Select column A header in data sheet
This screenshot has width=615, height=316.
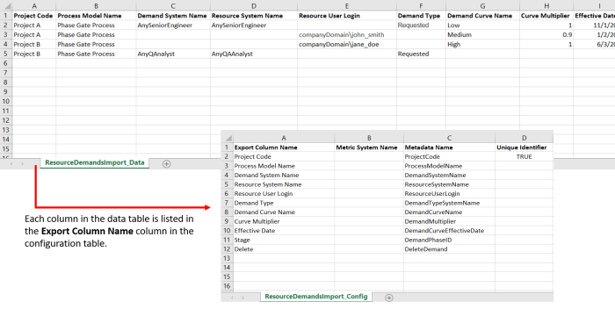(34, 6)
